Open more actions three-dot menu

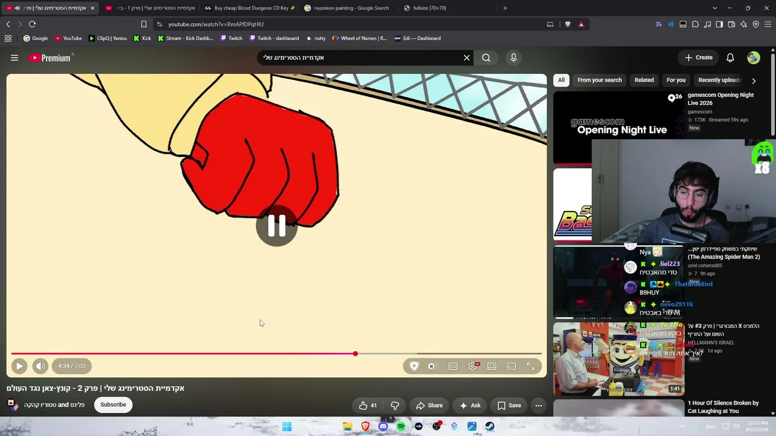pos(538,405)
